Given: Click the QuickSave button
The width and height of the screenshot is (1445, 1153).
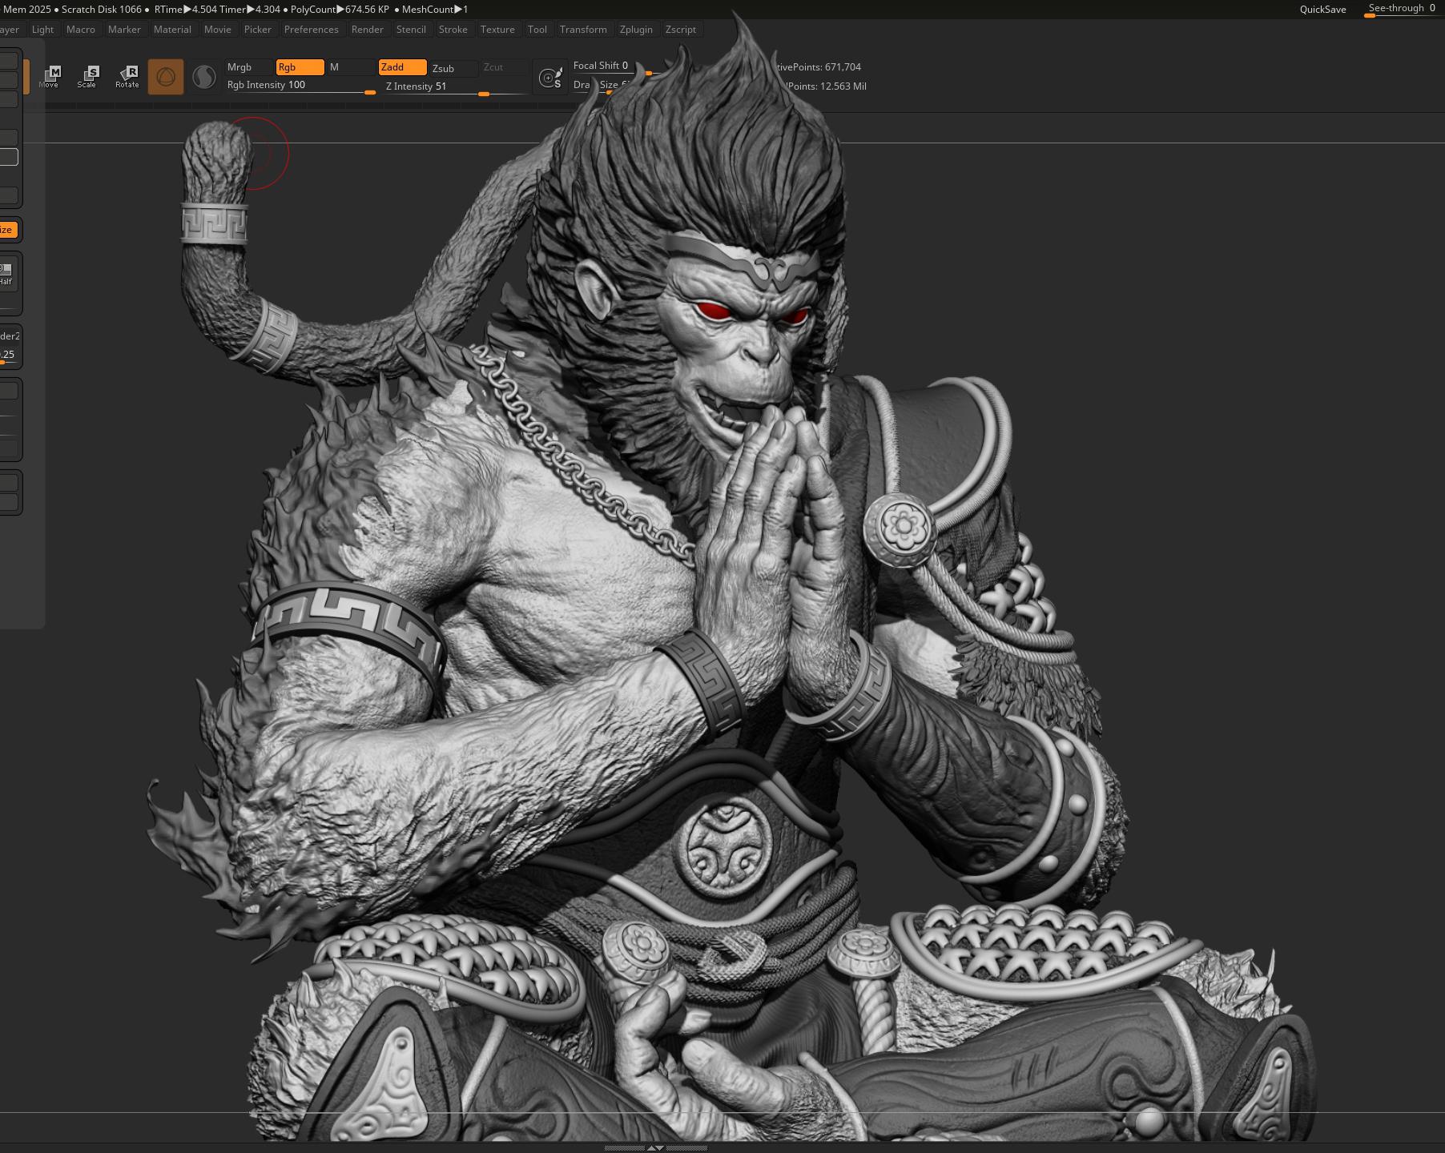Looking at the screenshot, I should 1322,10.
